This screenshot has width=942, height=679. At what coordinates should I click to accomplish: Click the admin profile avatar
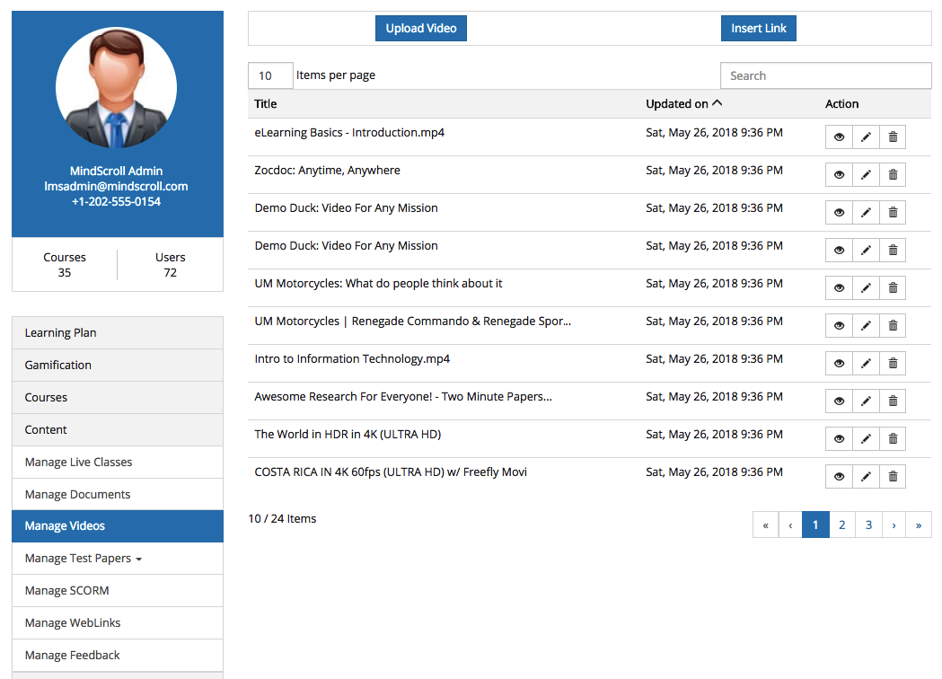[117, 88]
